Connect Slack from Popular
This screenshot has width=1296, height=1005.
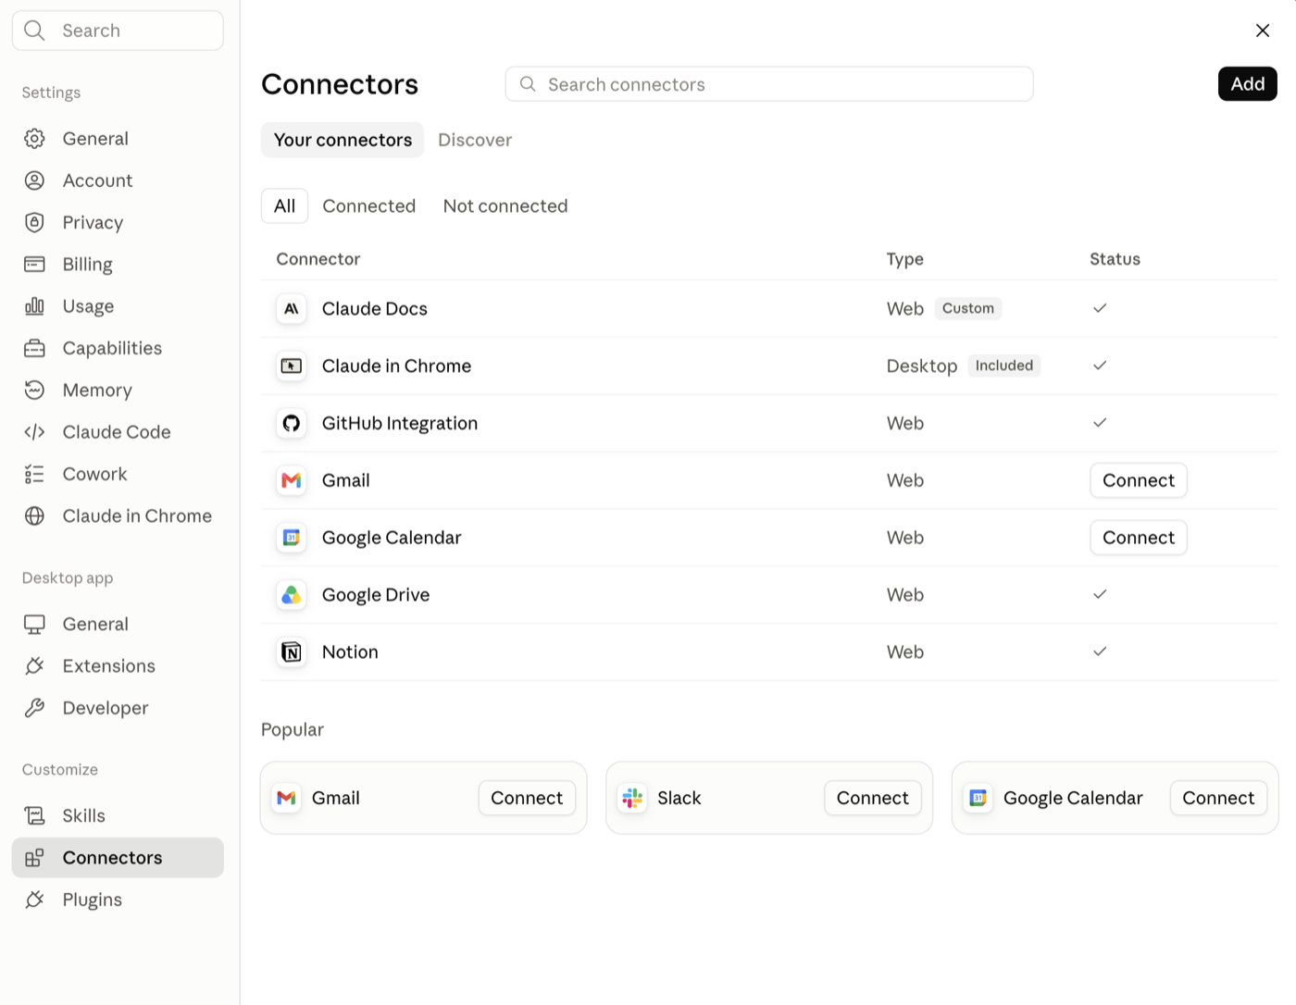click(x=872, y=798)
